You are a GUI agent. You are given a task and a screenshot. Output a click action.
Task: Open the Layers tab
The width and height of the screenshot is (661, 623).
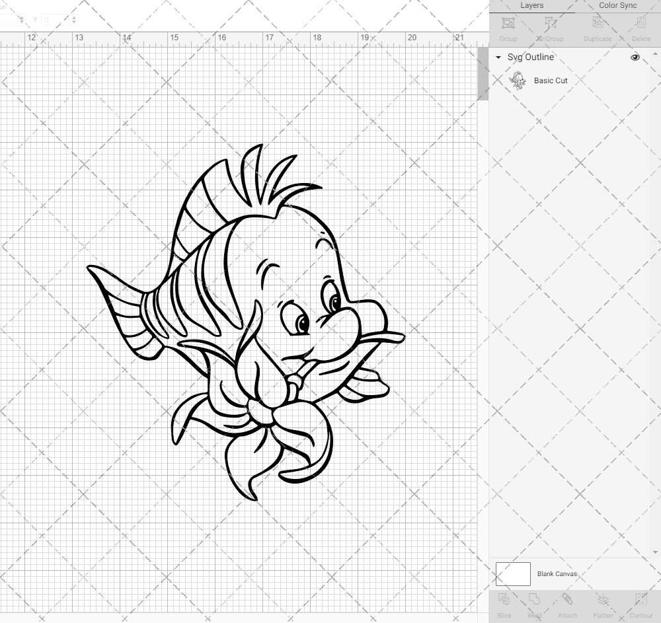click(x=531, y=5)
